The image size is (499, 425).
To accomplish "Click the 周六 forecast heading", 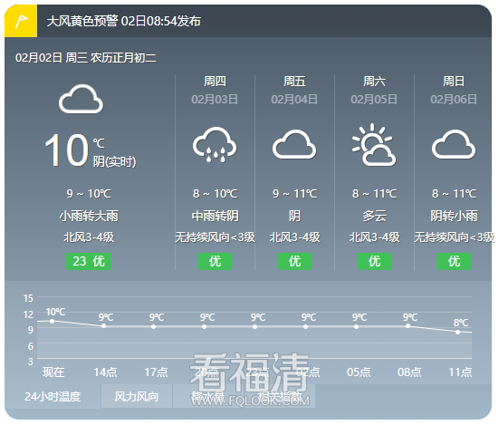I will coord(374,82).
